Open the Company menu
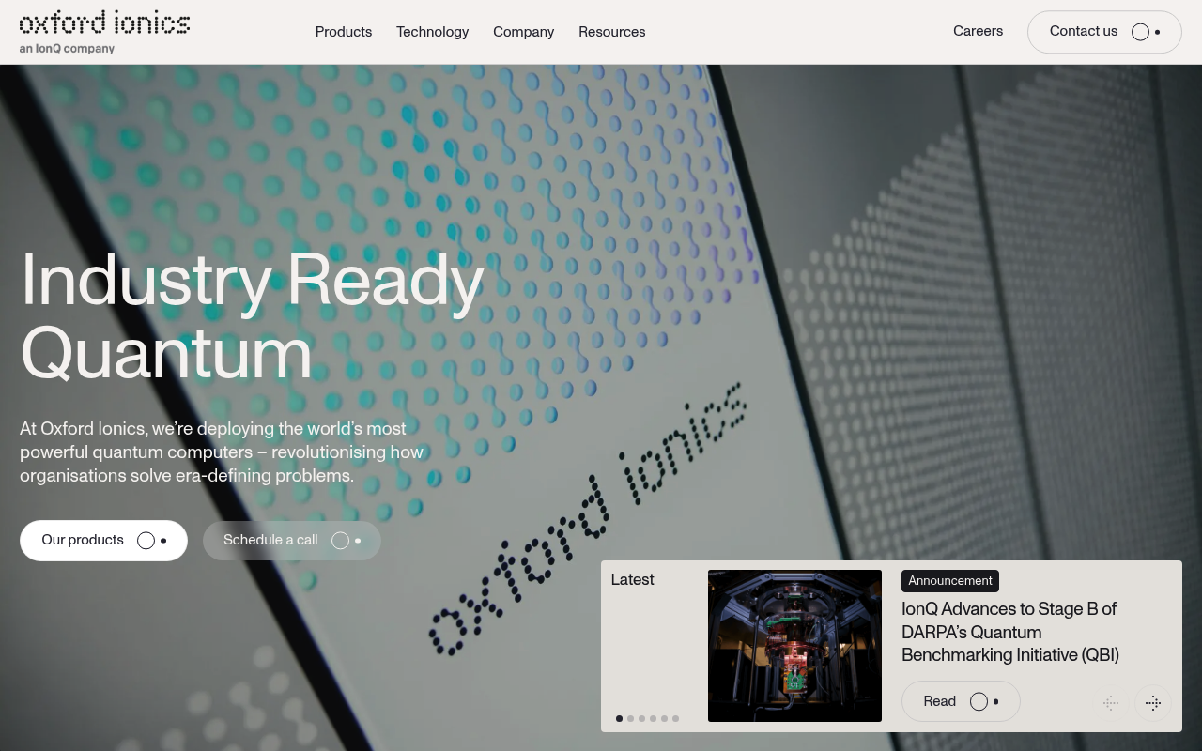The width and height of the screenshot is (1202, 751). 523,32
